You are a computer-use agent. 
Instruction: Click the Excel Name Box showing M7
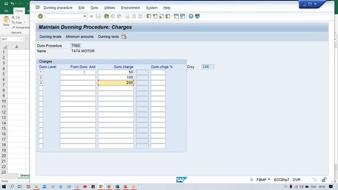[x=12, y=40]
